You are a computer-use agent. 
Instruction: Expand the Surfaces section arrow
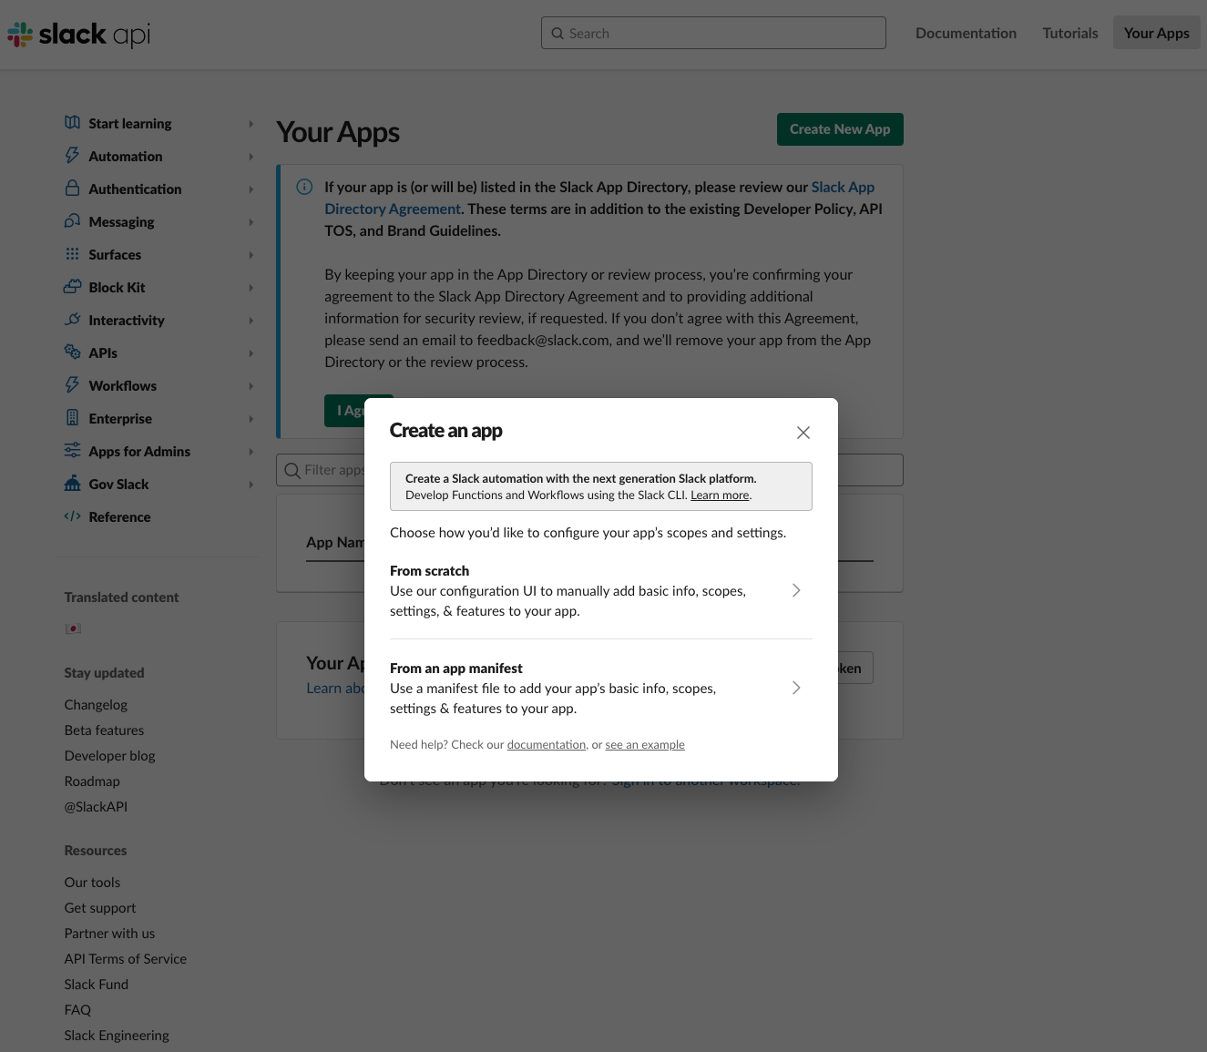(x=251, y=255)
